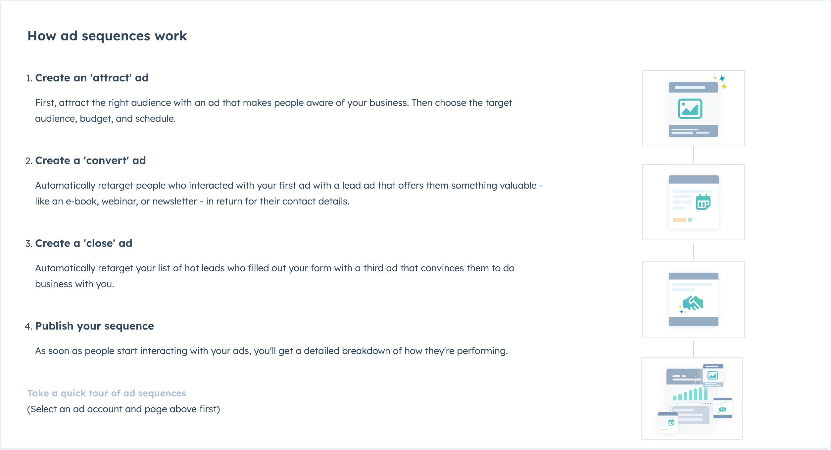831x450 pixels.
Task: Click the handshake icon in the close ad illustration
Action: 693,303
